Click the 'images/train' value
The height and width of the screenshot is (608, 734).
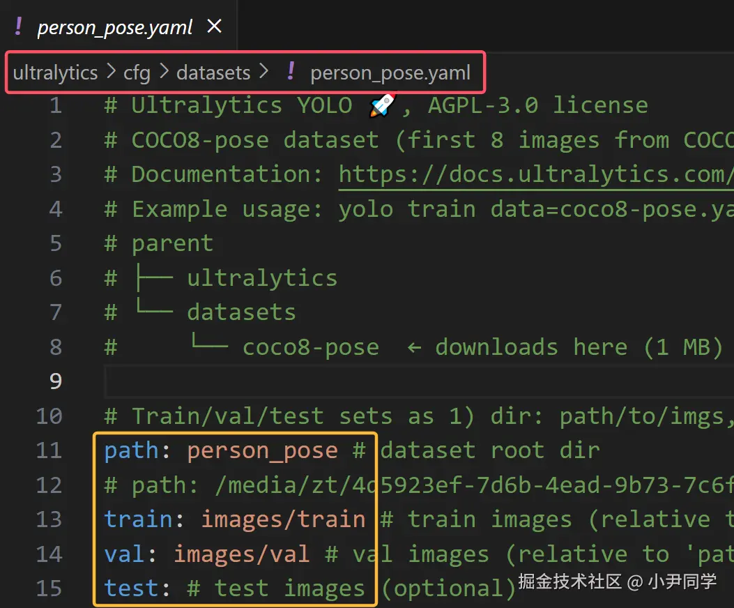coord(283,520)
